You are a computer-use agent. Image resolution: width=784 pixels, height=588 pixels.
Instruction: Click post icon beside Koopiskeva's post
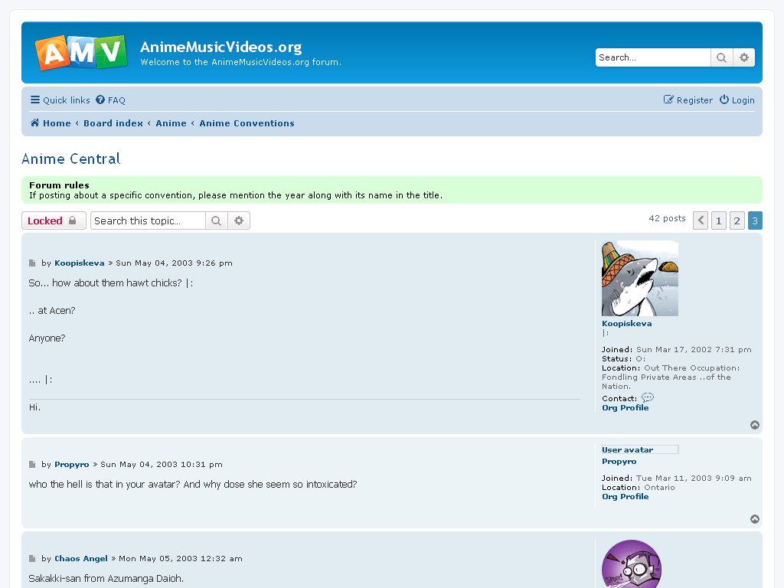[32, 263]
